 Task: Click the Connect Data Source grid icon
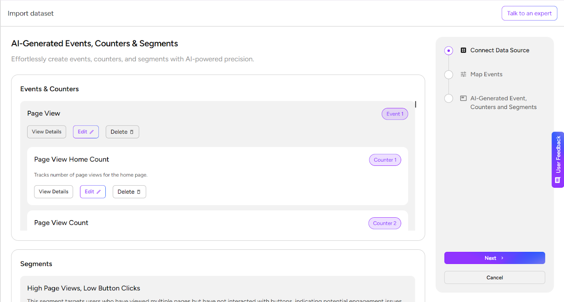pos(464,50)
